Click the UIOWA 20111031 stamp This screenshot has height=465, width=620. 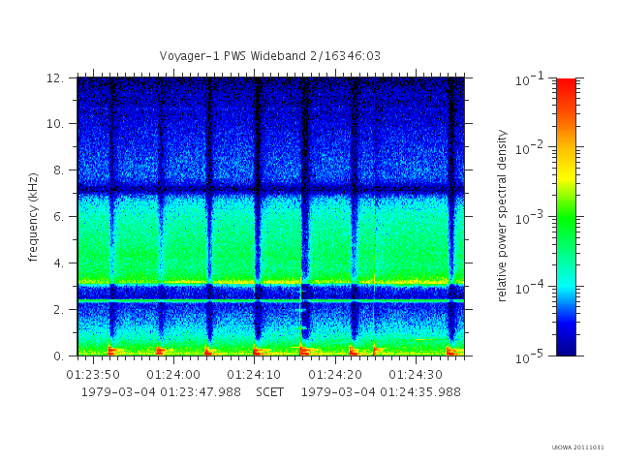tap(577, 448)
